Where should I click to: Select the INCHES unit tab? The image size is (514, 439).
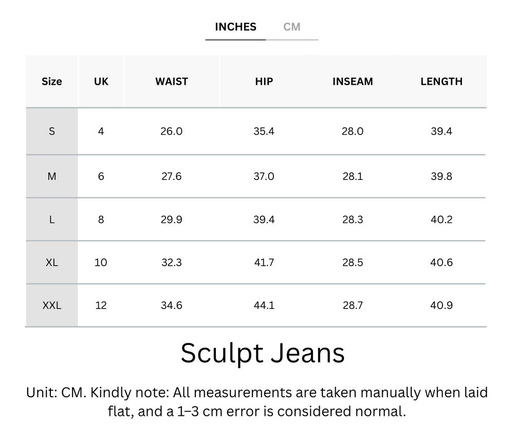click(x=235, y=27)
